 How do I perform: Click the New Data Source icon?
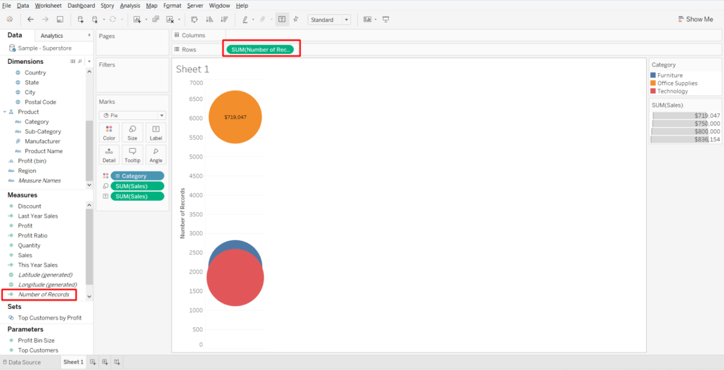80,20
